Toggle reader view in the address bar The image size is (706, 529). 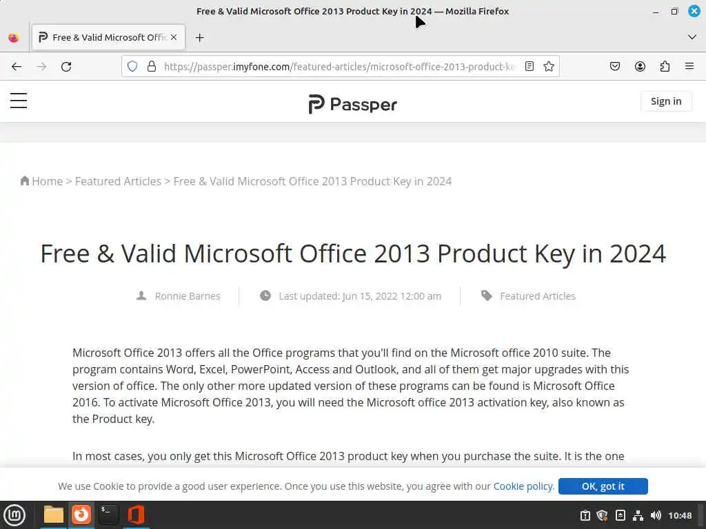pos(529,67)
